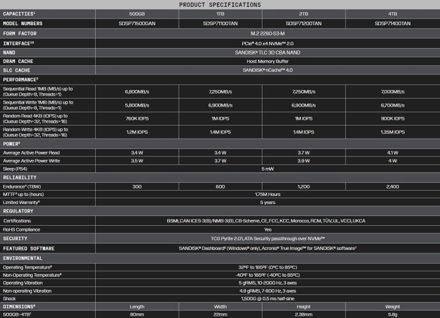The width and height of the screenshot is (440, 318).
Task: Select the 500GB capacity column header
Action: pos(138,14)
